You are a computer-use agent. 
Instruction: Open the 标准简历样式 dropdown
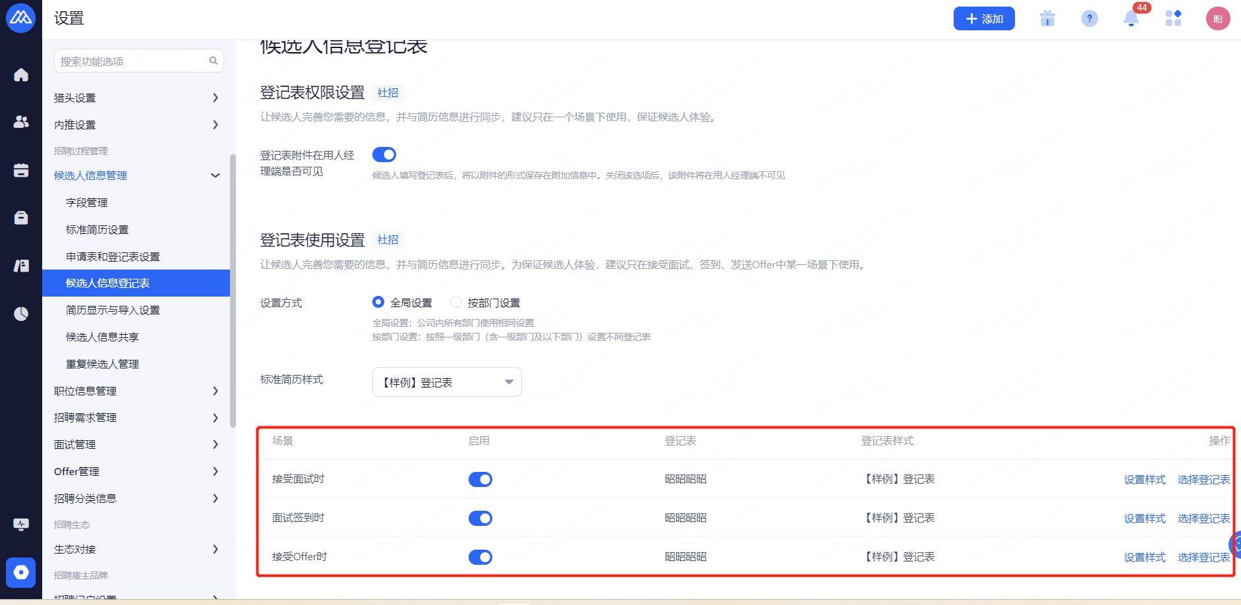(x=447, y=382)
